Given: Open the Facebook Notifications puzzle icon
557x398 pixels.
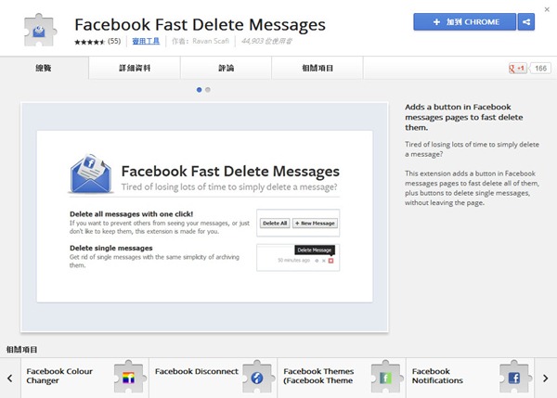Looking at the screenshot, I should point(514,377).
